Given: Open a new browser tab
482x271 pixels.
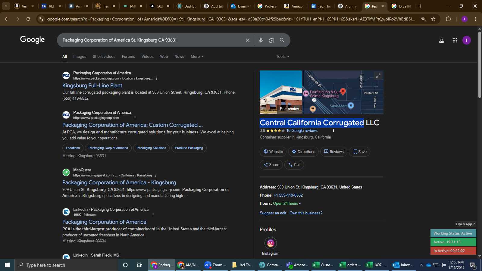Looking at the screenshot, I should point(420,6).
